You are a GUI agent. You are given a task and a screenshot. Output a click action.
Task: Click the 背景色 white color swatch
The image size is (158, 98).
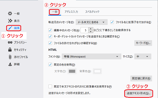97,71
